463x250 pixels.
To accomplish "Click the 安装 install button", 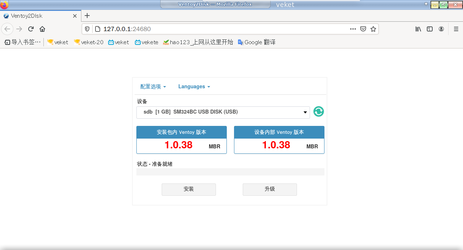I will [189, 189].
